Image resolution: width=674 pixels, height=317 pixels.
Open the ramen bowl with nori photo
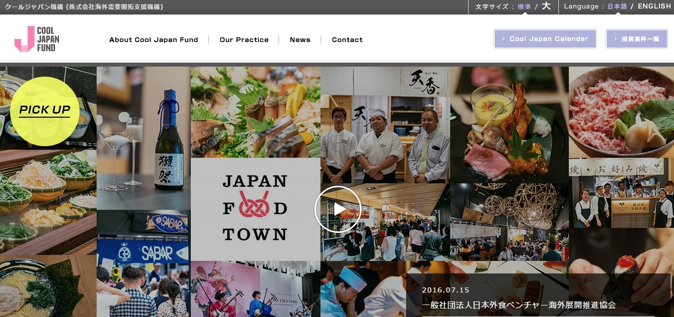click(48, 286)
